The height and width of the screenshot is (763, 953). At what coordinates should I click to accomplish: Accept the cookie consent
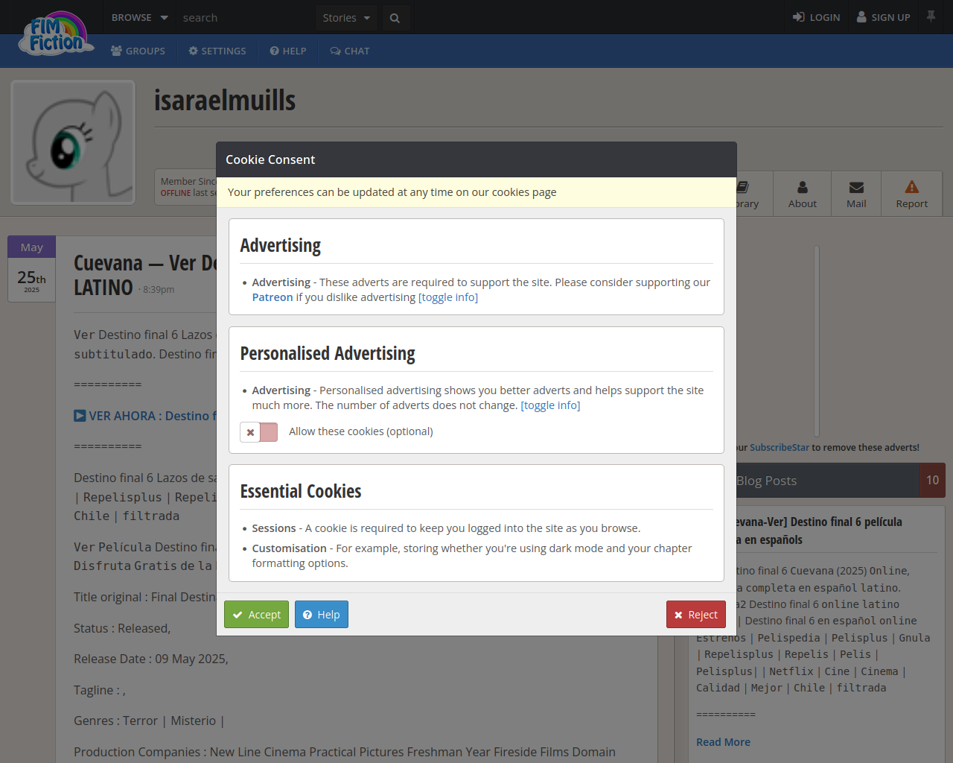pyautogui.click(x=256, y=615)
